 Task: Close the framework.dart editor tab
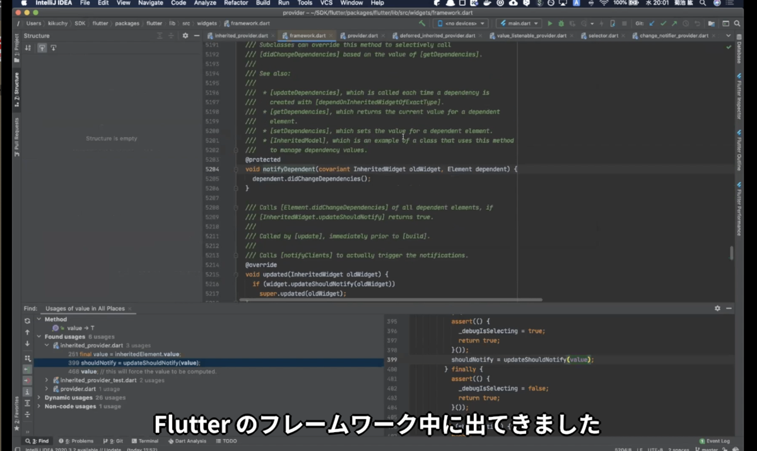tap(330, 36)
